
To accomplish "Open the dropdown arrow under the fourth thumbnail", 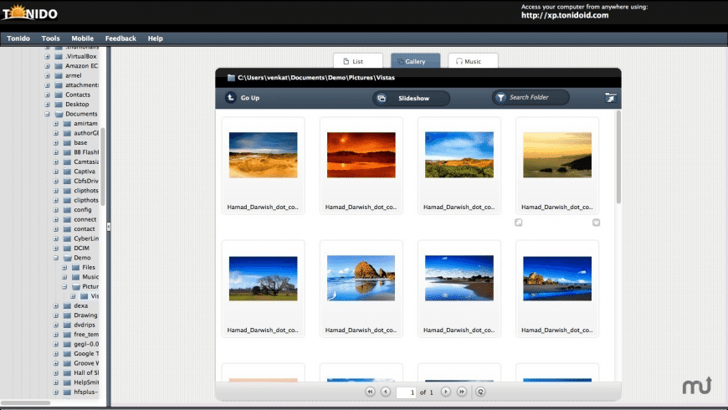I will point(596,223).
